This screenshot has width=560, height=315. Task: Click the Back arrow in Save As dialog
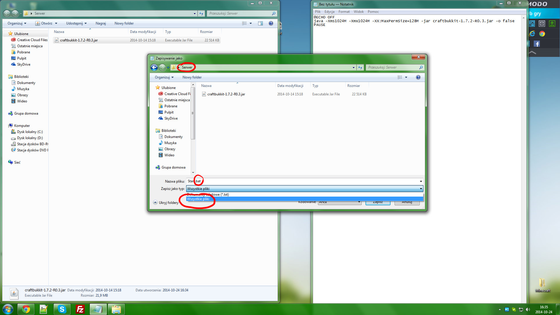(154, 67)
